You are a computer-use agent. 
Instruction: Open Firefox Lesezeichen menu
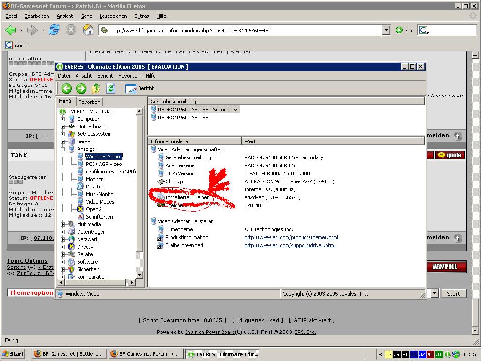point(113,16)
